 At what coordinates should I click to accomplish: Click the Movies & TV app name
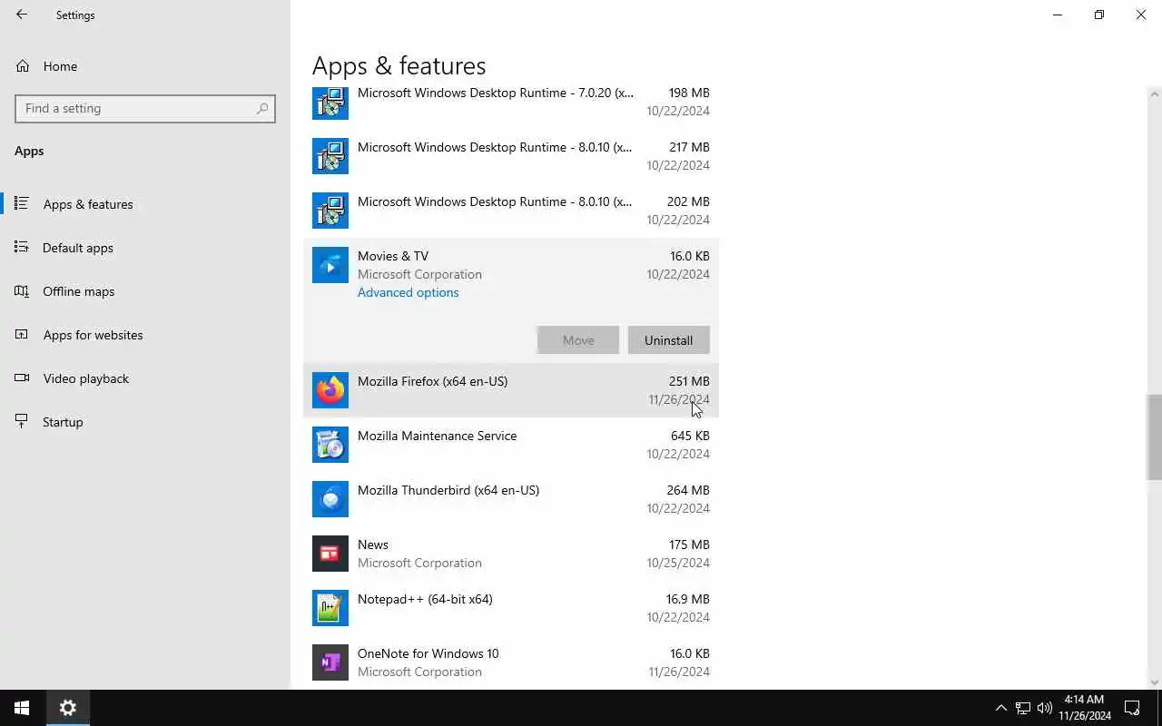[x=393, y=256]
